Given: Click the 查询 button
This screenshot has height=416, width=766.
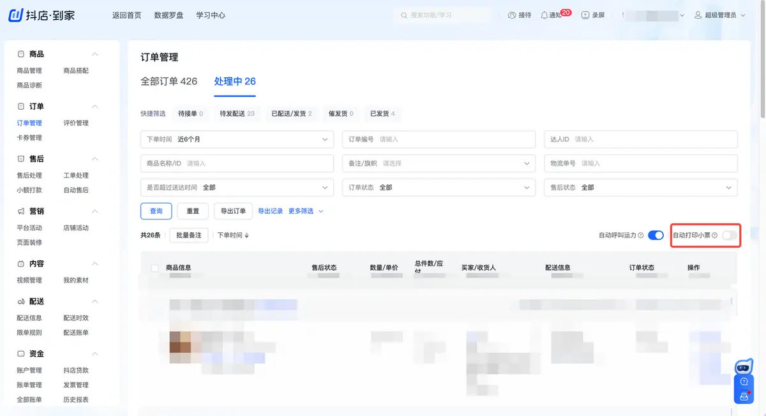Looking at the screenshot, I should 156,211.
